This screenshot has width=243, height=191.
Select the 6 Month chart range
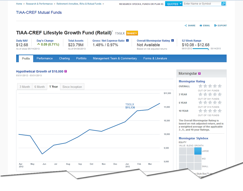click(39, 87)
